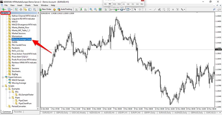Select the crosshair tool
222x115 pixels.
coord(140,9)
